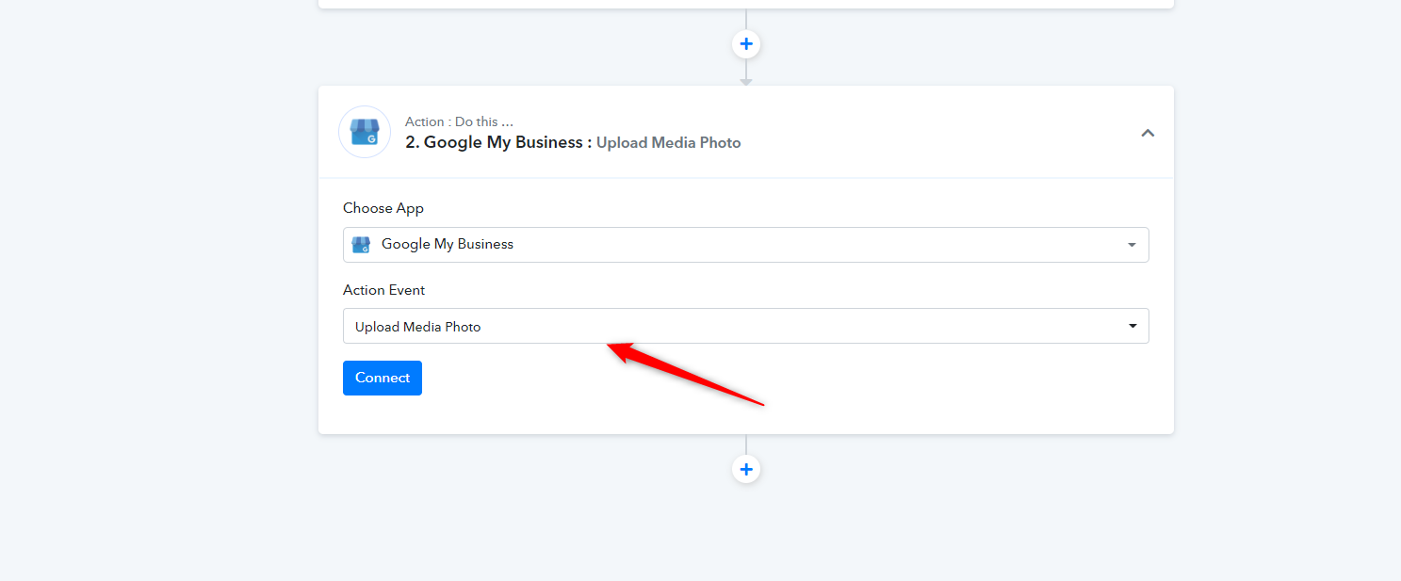Click the previous step card at the top
1401x581 pixels.
[x=745, y=3]
